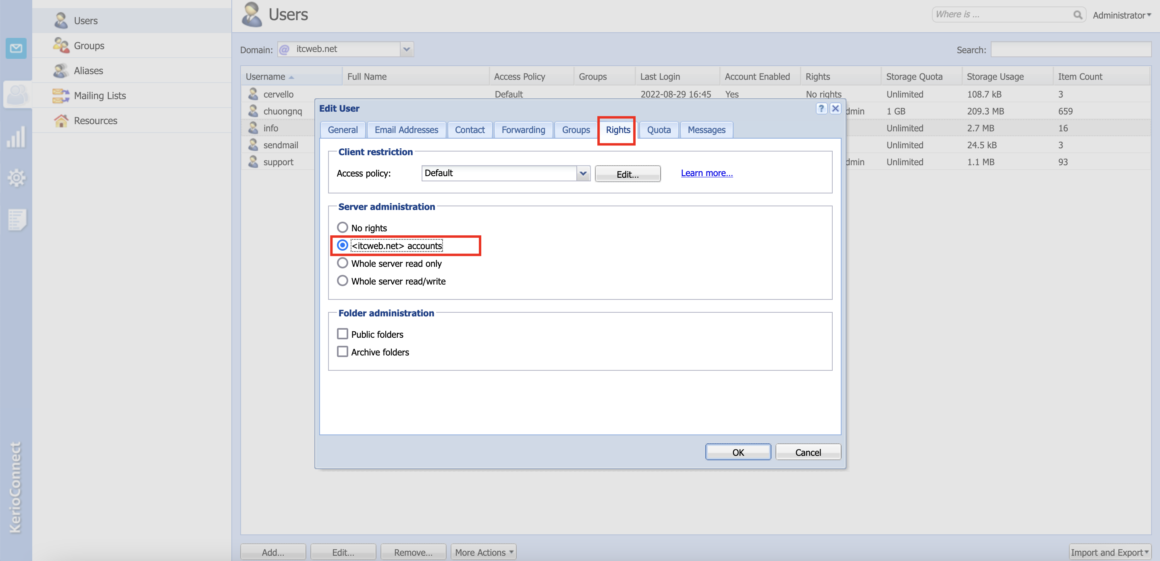
Task: Enable the Public folders checkbox
Action: [342, 334]
